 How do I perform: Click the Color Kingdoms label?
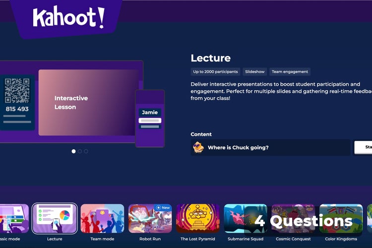pyautogui.click(x=341, y=239)
